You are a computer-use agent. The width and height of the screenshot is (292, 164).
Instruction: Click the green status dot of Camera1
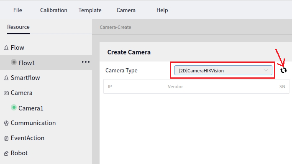click(13, 108)
